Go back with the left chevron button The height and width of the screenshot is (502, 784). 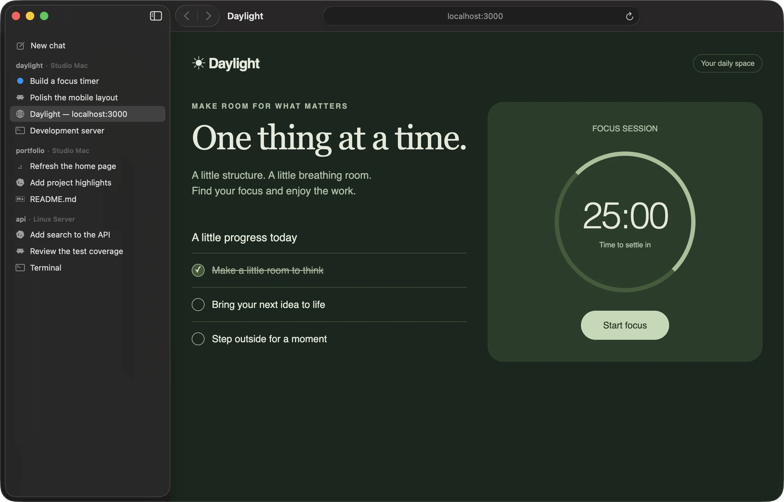(x=187, y=16)
